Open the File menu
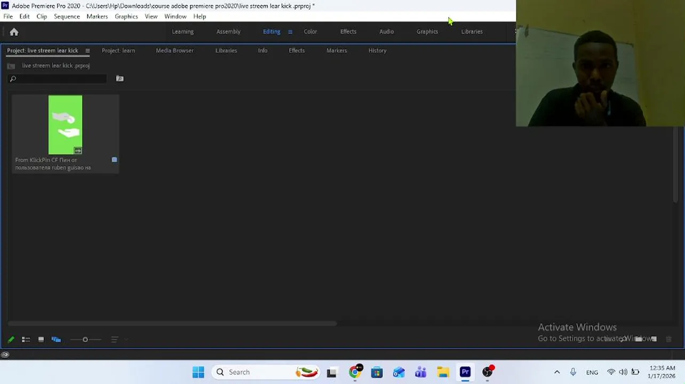The image size is (685, 384). click(x=8, y=17)
